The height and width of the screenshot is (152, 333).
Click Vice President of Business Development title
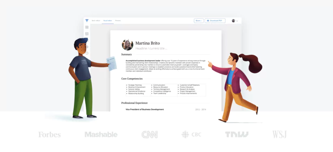(x=145, y=109)
